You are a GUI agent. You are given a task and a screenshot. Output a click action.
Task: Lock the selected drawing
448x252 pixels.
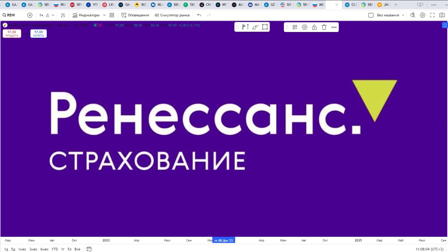coord(314,27)
